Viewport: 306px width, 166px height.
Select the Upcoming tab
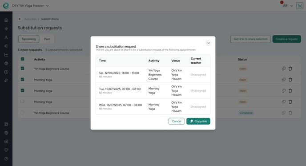click(29, 39)
